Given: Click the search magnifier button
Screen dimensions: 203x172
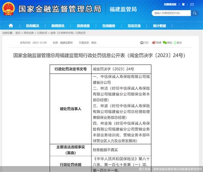Looking at the screenshot, I should (195, 13).
